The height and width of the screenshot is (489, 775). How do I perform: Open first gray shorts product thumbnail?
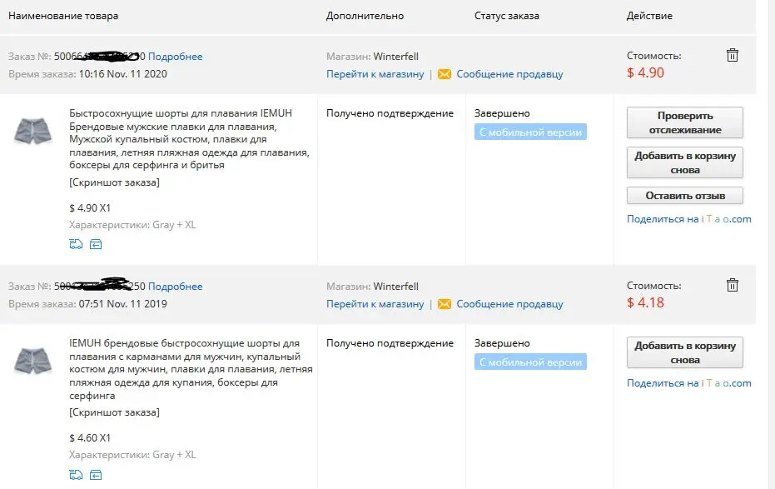click(34, 132)
